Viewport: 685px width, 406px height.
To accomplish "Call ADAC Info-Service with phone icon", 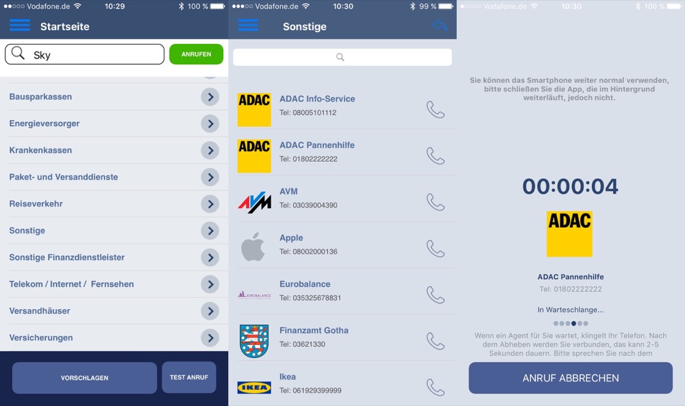I will [x=436, y=110].
